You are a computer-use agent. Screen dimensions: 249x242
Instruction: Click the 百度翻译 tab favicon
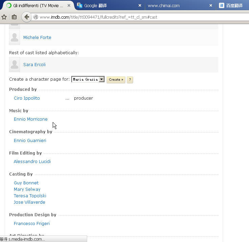point(221,5)
